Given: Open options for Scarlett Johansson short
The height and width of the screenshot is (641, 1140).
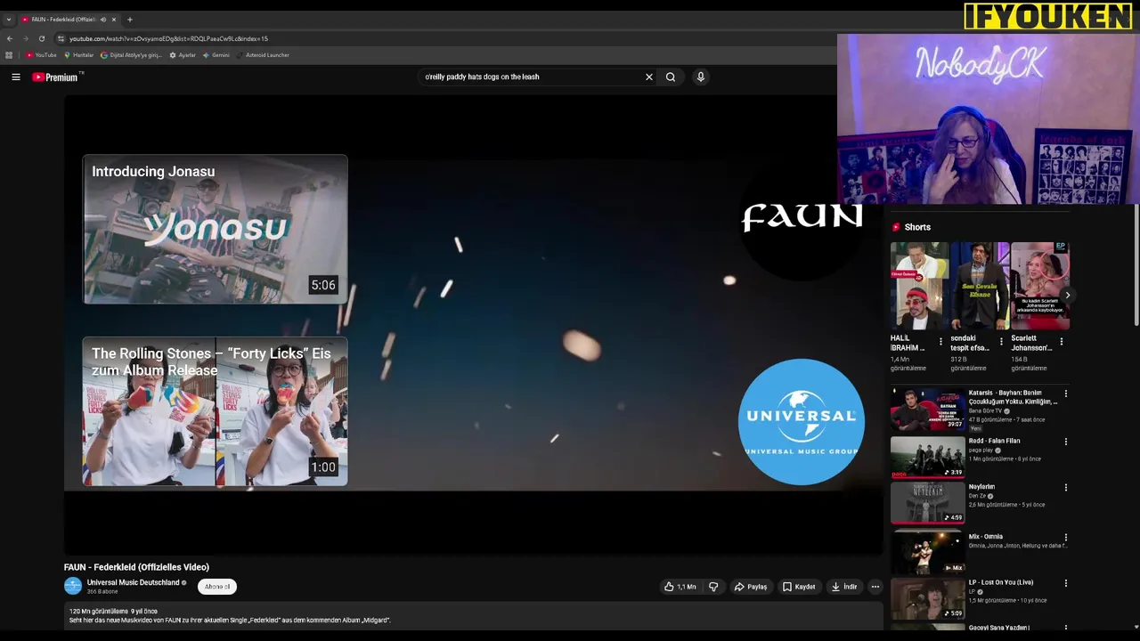Looking at the screenshot, I should pos(1062,342).
